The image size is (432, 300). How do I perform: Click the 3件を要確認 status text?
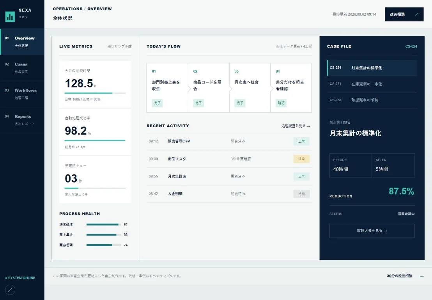(x=241, y=159)
